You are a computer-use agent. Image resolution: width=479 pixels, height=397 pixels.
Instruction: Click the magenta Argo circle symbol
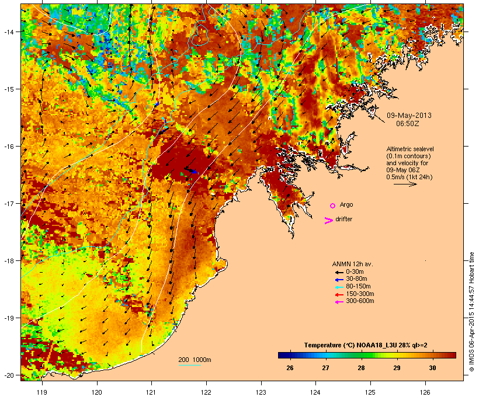pos(332,206)
